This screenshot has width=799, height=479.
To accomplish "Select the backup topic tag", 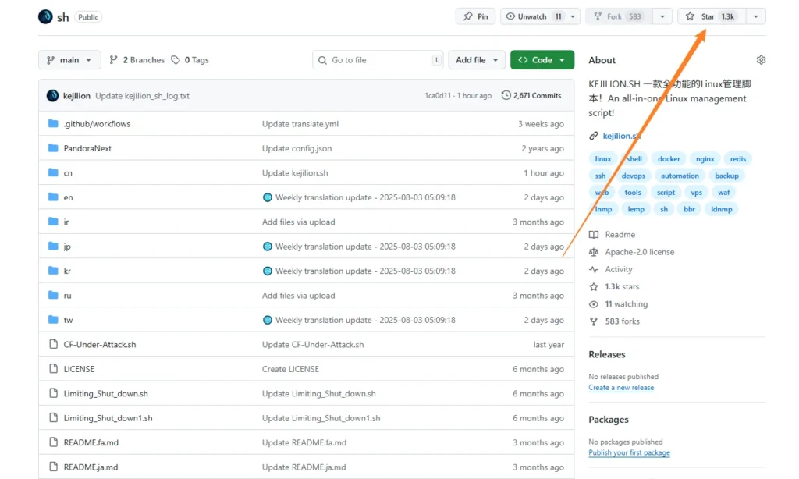I will (726, 176).
